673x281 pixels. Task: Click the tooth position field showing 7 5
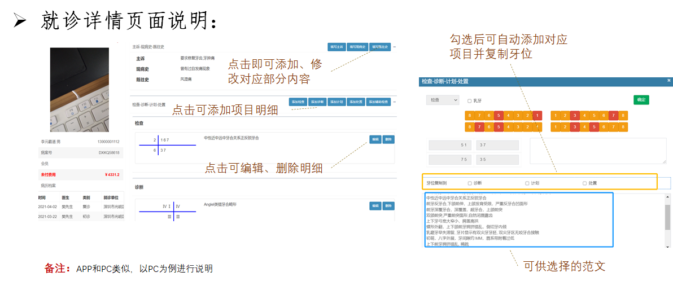tap(450, 159)
